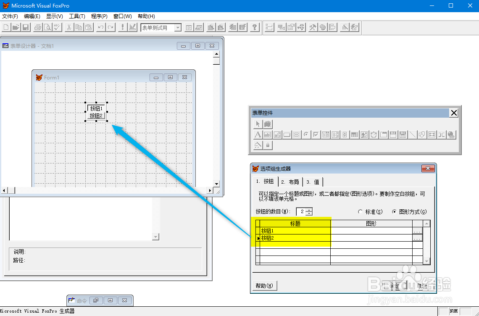Click the Copy toolbar icon
479x316 pixels.
pyautogui.click(x=79, y=27)
